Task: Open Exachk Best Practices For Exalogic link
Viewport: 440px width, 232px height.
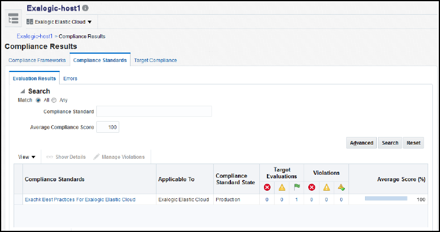Action: tap(80, 200)
